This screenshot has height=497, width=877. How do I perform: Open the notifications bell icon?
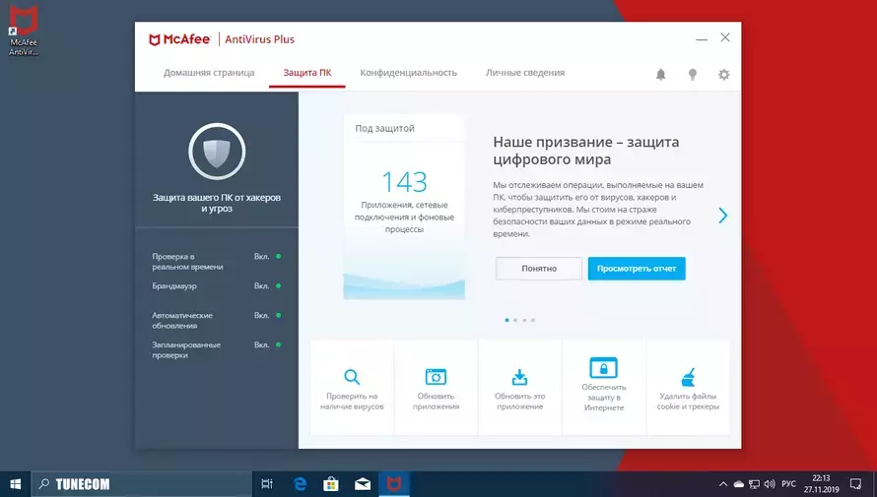(x=660, y=74)
